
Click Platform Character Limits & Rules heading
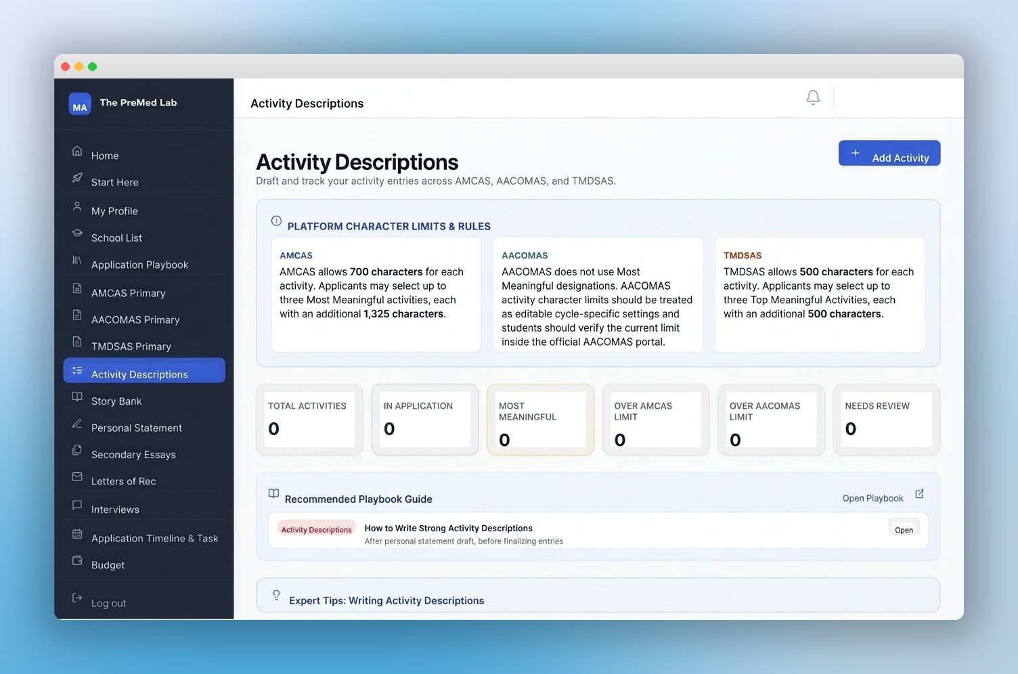coord(389,226)
